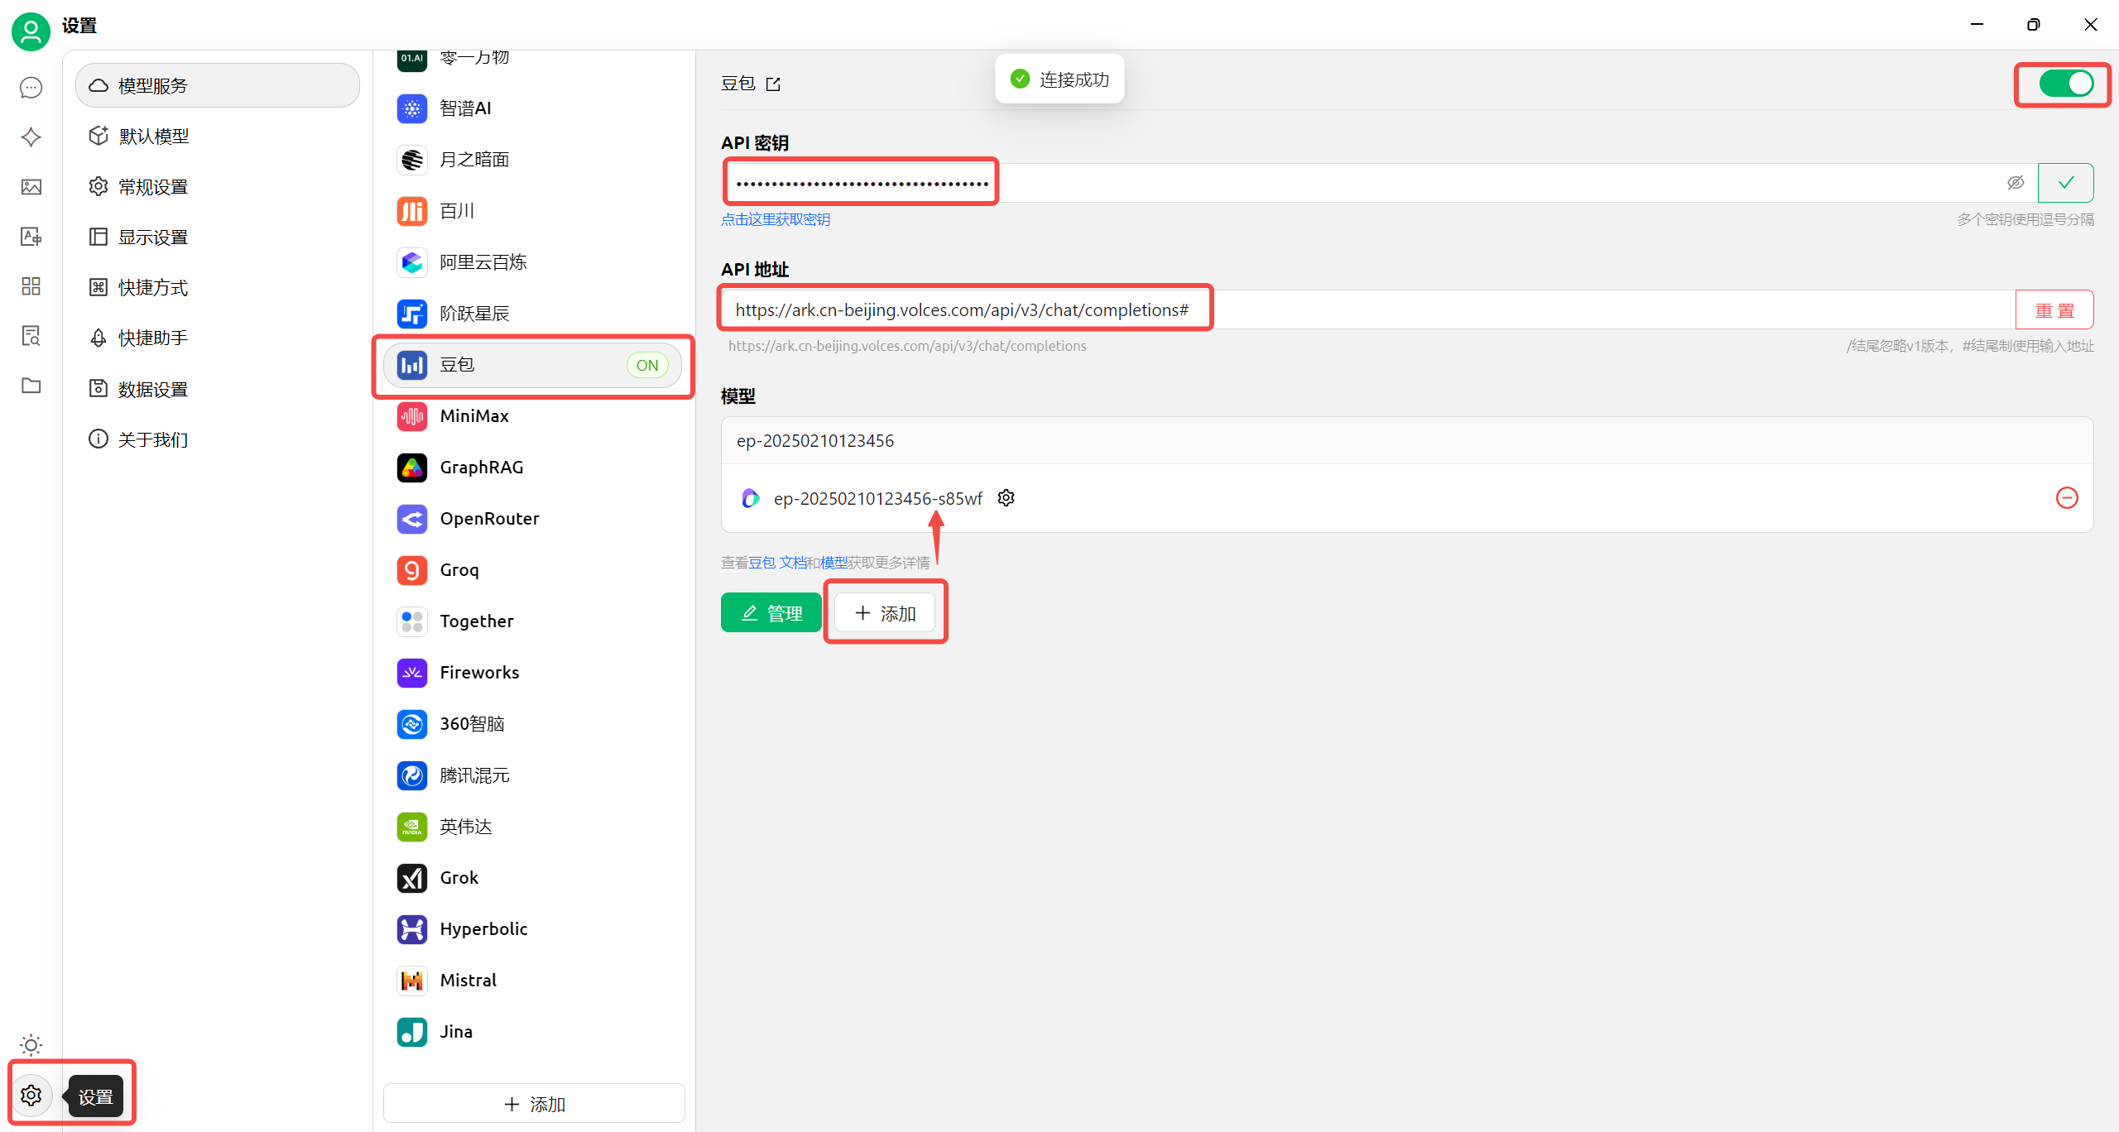Screen dimensions: 2119x1132
Task: Select 默认模型 in settings menu
Action: click(x=154, y=137)
